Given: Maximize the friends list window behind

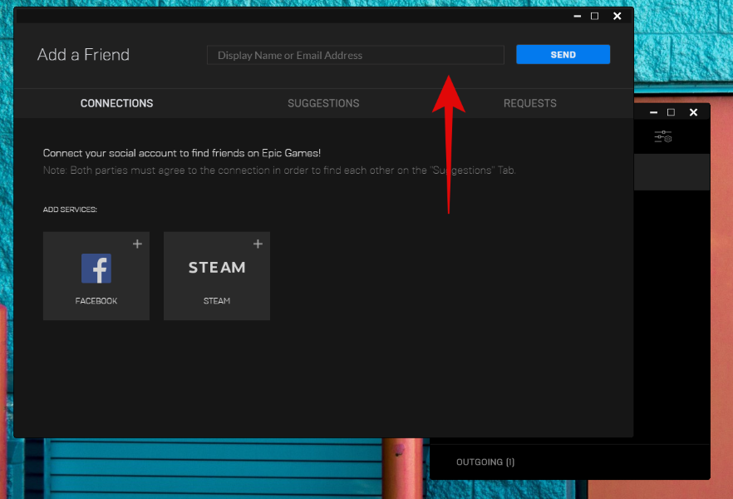Looking at the screenshot, I should click(x=672, y=112).
